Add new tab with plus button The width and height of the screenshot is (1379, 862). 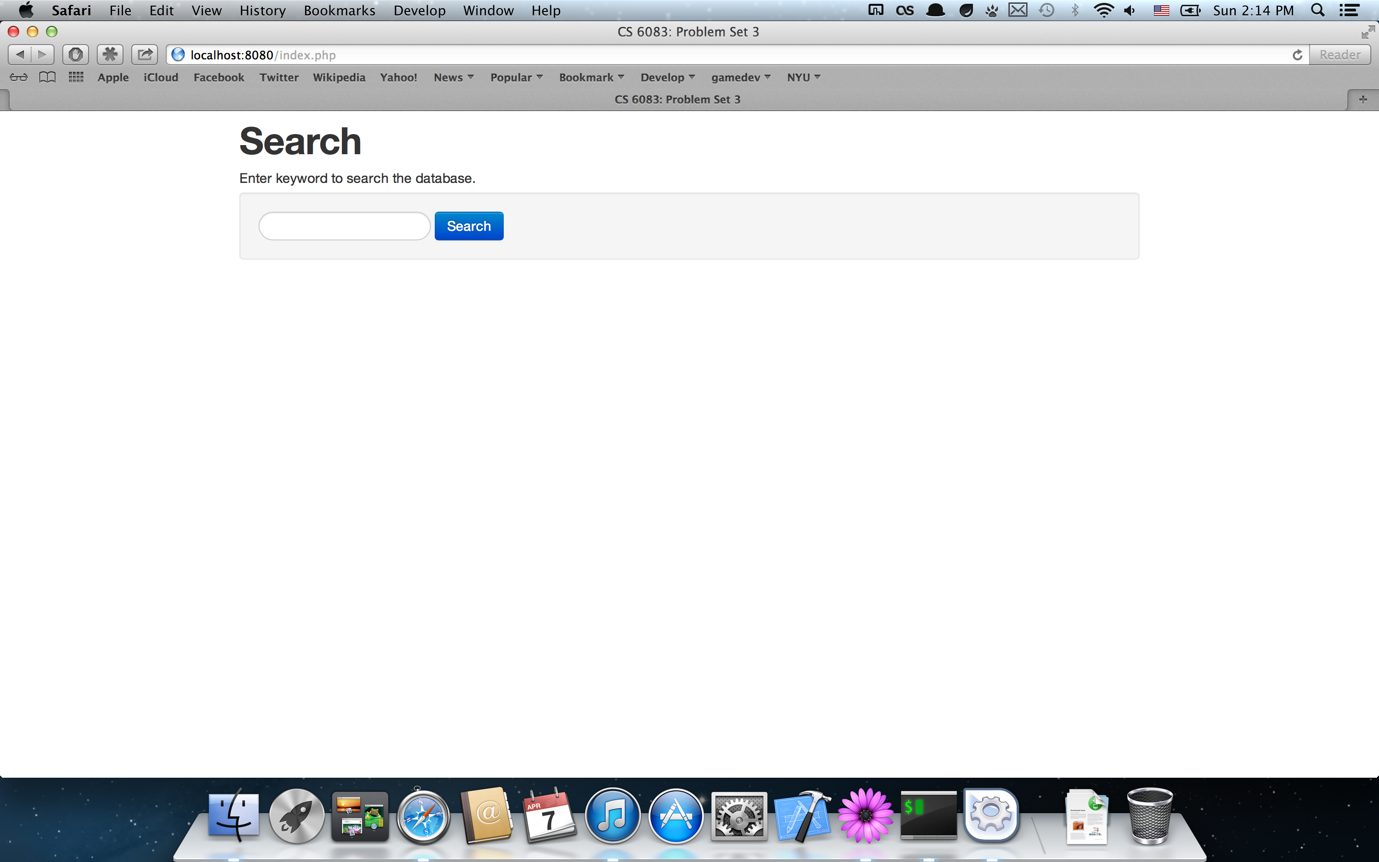[x=1362, y=99]
